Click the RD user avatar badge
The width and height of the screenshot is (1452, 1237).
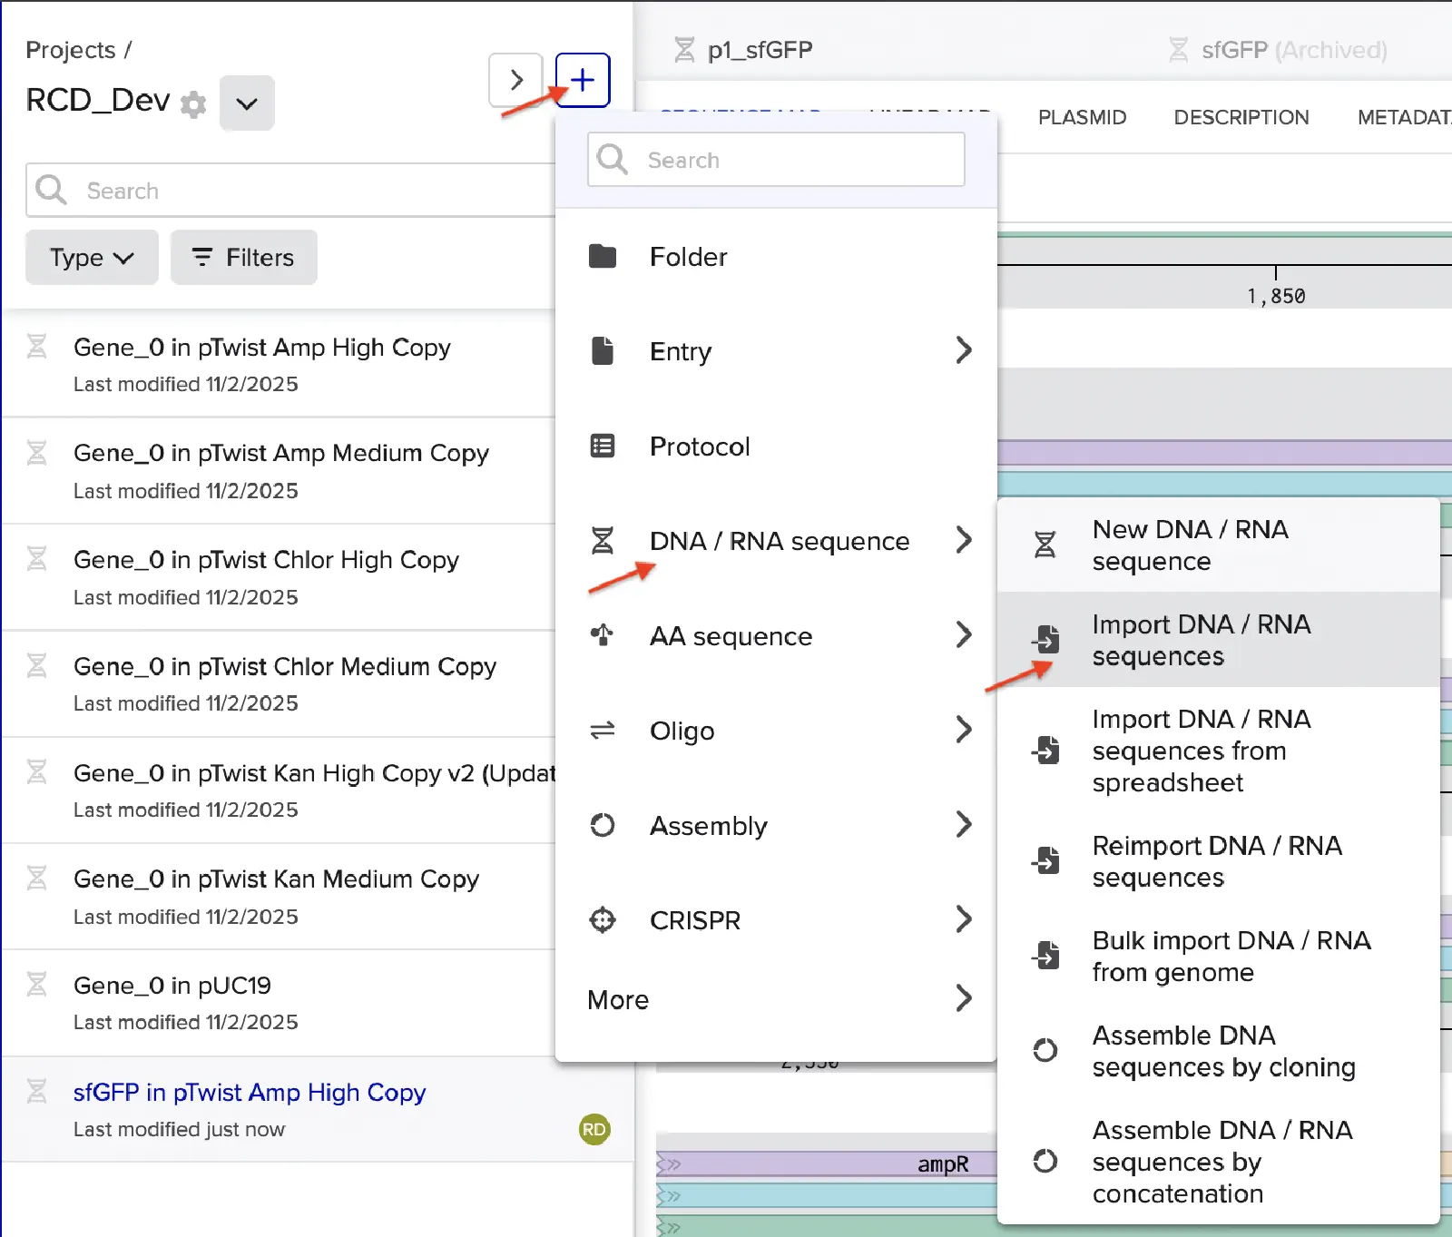(594, 1129)
